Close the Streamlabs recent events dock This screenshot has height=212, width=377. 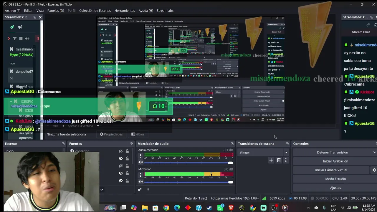coord(40,17)
